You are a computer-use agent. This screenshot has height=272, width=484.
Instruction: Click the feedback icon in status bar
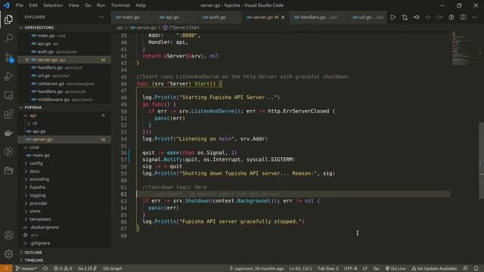click(x=466, y=268)
